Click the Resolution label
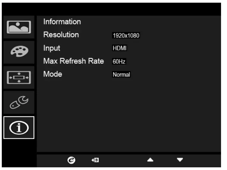 click(x=61, y=35)
